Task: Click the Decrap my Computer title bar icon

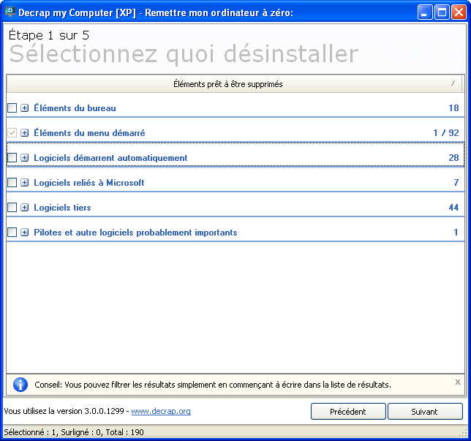Action: pyautogui.click(x=10, y=12)
